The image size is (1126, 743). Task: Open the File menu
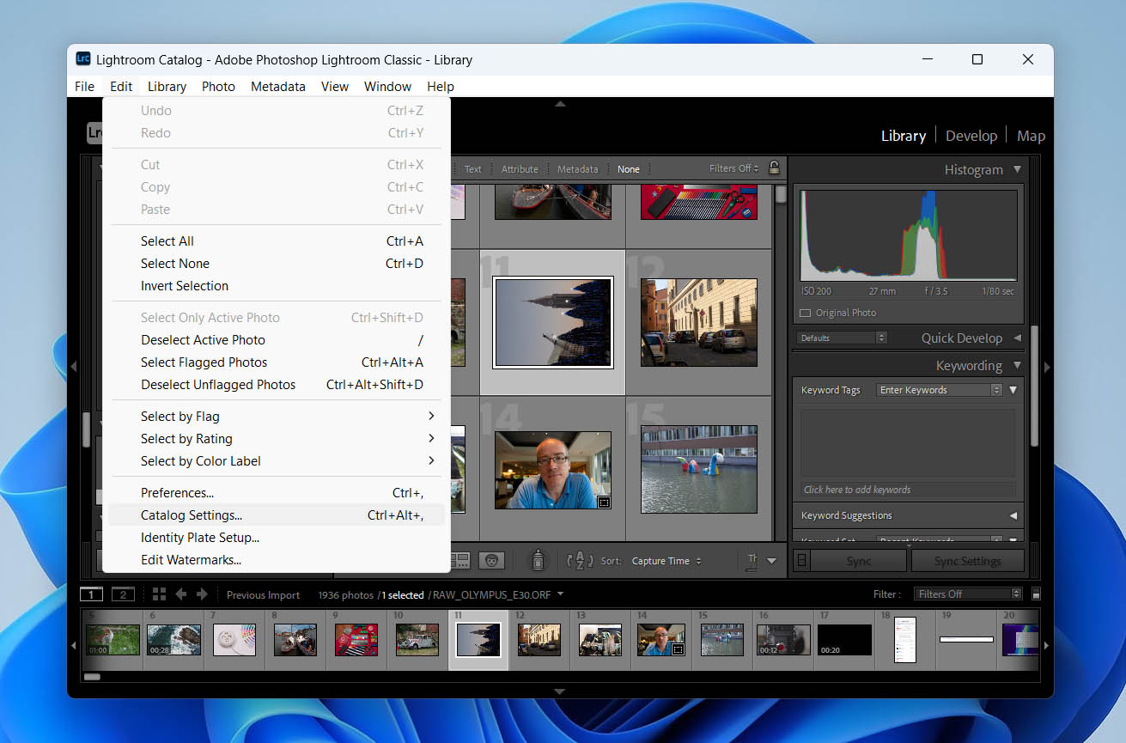pyautogui.click(x=84, y=87)
